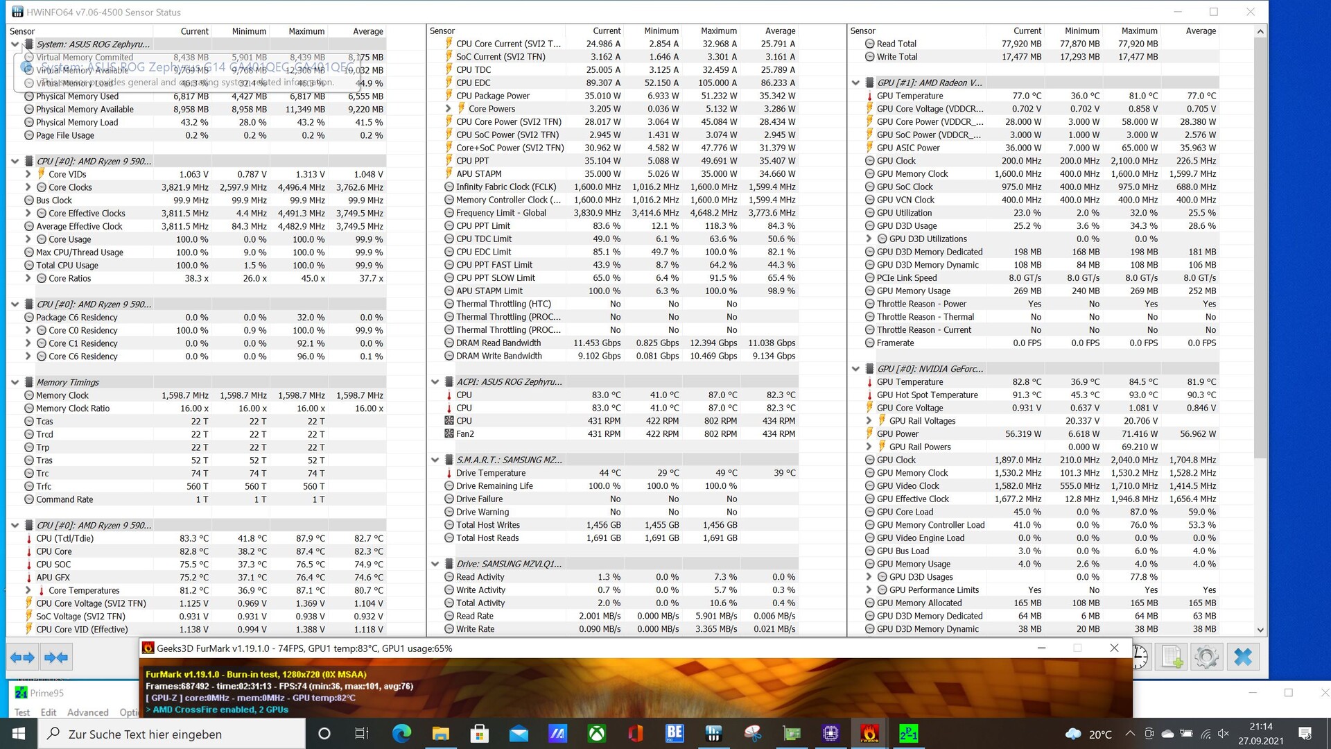Screen dimensions: 1331x749
Task: Click the Sensor column header in left panel
Action: point(79,31)
